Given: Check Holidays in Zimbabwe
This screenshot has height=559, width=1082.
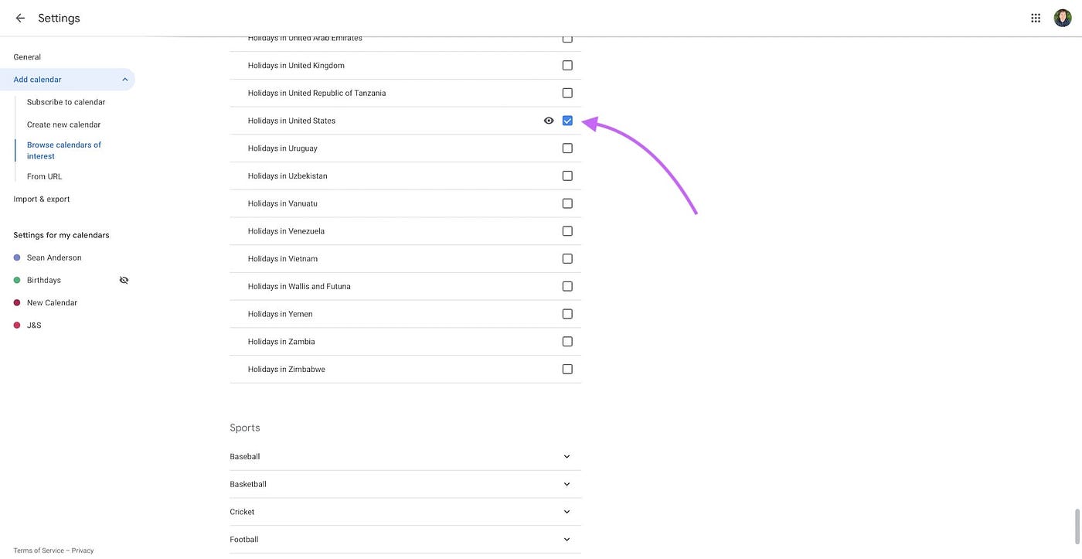Looking at the screenshot, I should (567, 369).
